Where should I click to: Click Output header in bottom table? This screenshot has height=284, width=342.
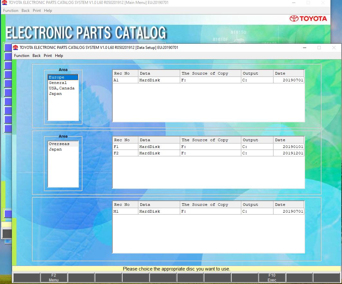[257, 205]
